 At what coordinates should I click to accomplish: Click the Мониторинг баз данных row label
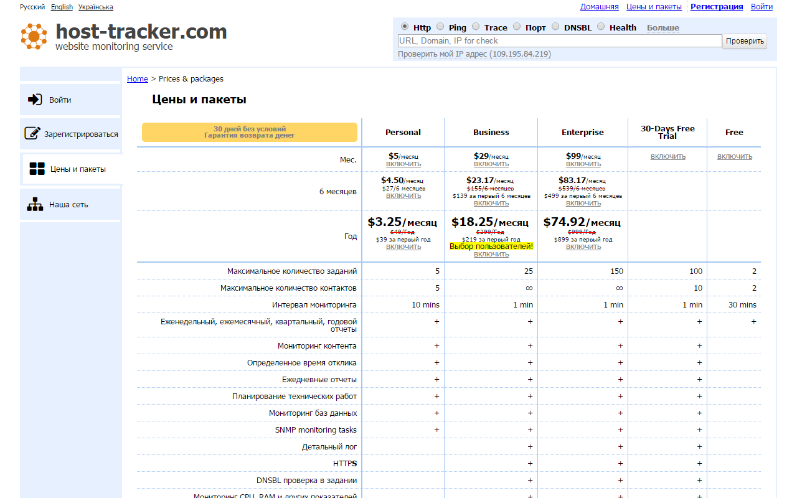coord(313,413)
